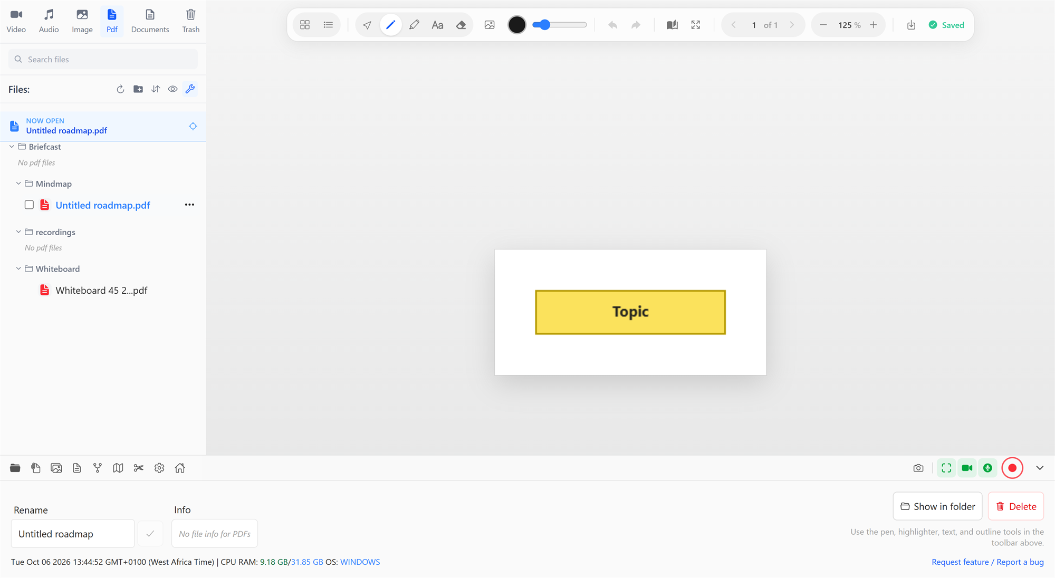
Task: Collapse the Whiteboard folder
Action: [18, 268]
